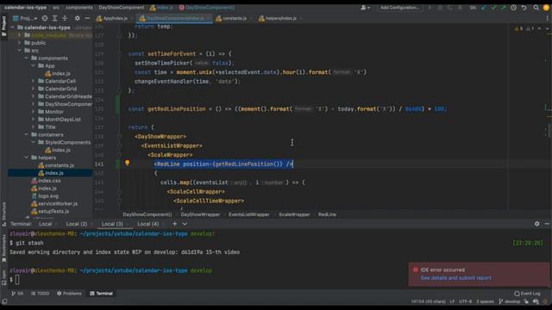Click the Debug button in toolbar
This screenshot has width=552, height=310.
tap(440, 8)
